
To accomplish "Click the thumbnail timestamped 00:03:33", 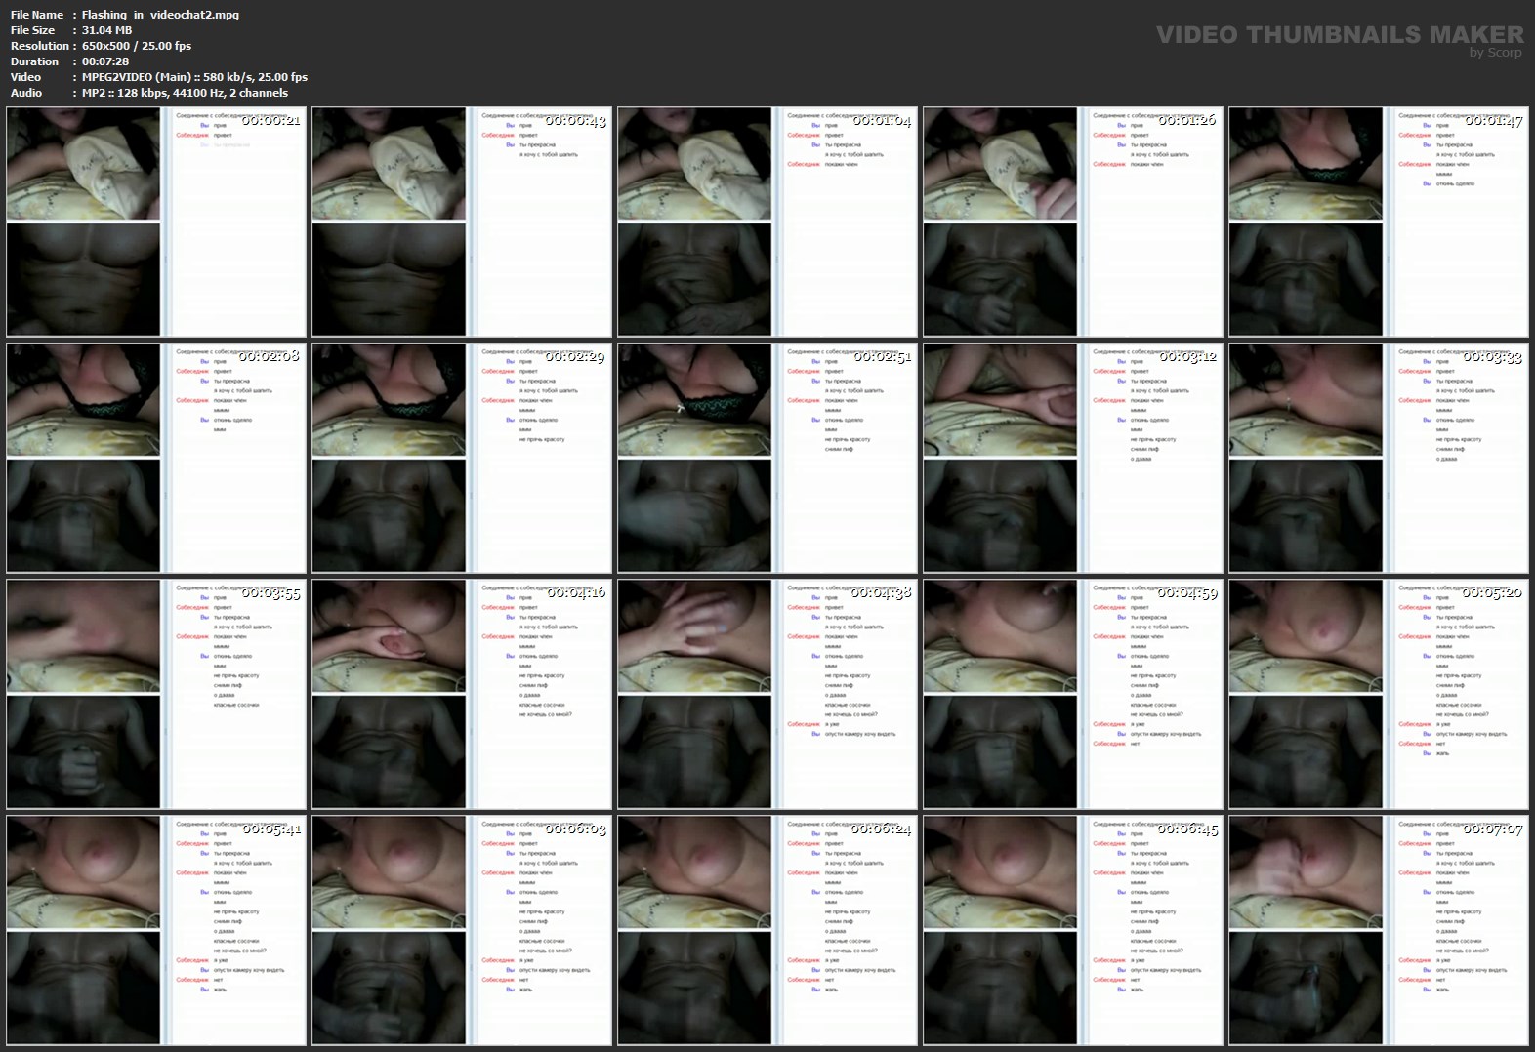I will pos(1379,458).
